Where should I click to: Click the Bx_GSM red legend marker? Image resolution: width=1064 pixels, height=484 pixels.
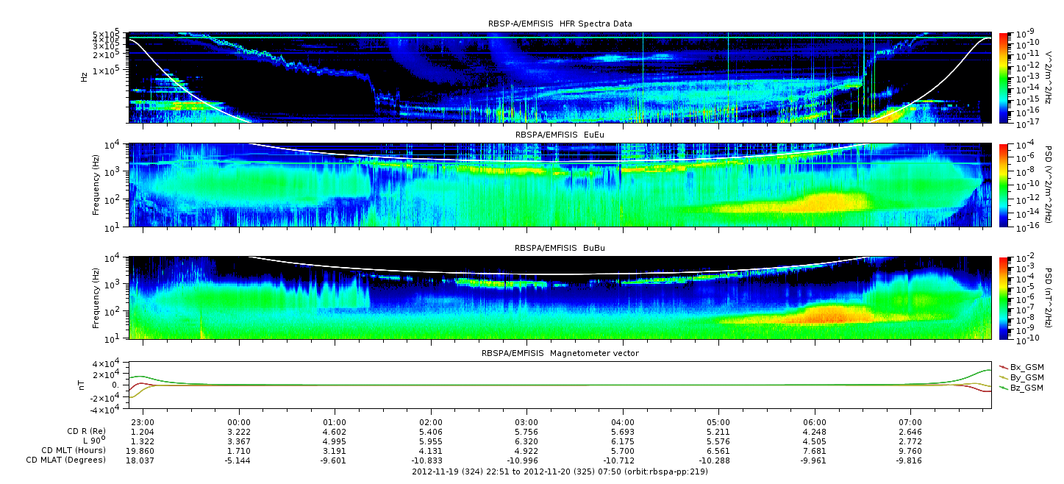point(1004,367)
